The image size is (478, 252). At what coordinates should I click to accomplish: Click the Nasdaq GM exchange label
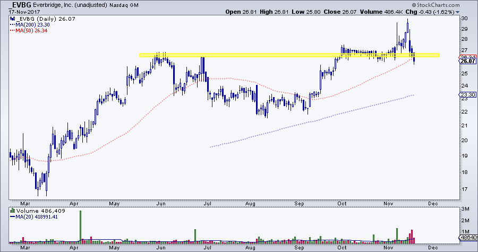[143, 5]
